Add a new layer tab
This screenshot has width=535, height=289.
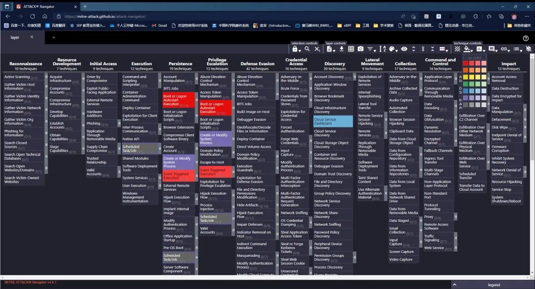(x=53, y=38)
